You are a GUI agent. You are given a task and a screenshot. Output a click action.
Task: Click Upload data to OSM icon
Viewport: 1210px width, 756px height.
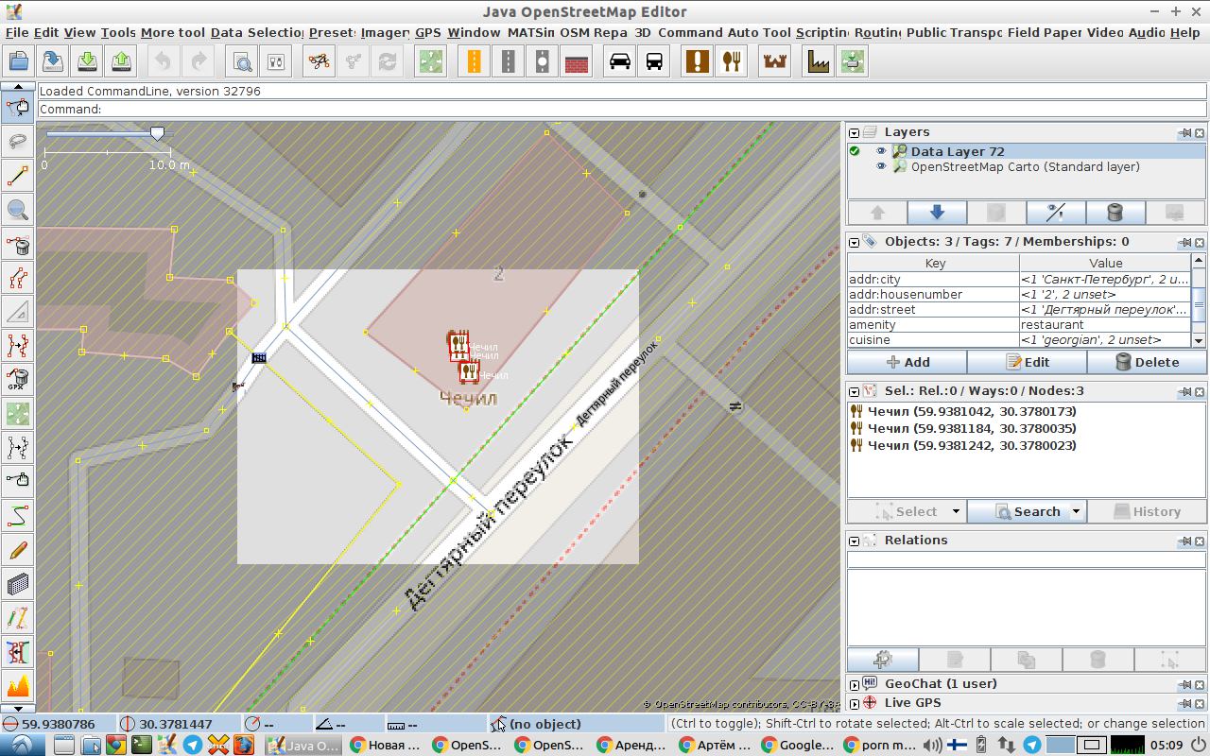[122, 62]
